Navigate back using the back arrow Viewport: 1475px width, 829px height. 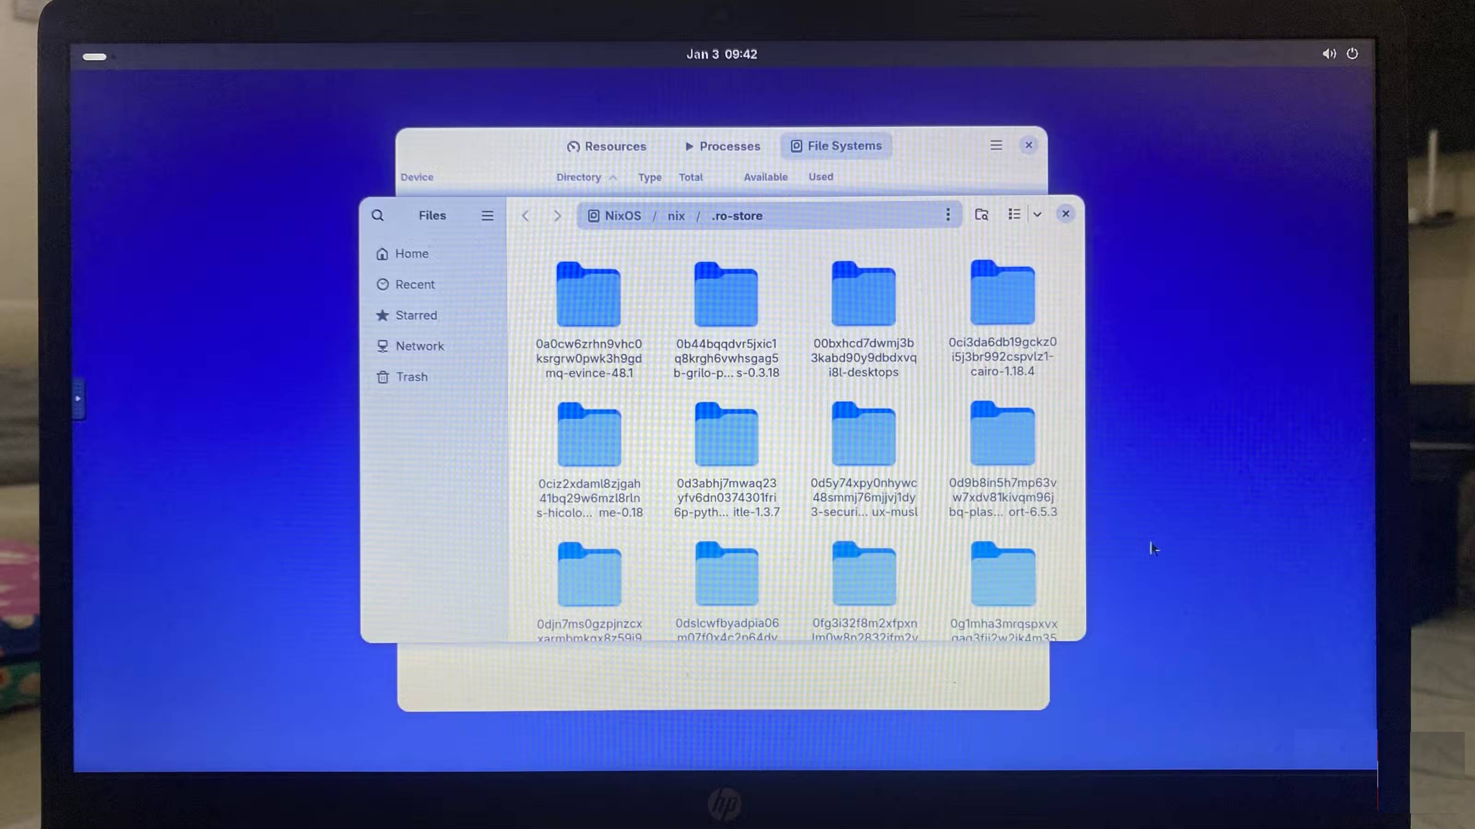pyautogui.click(x=525, y=215)
